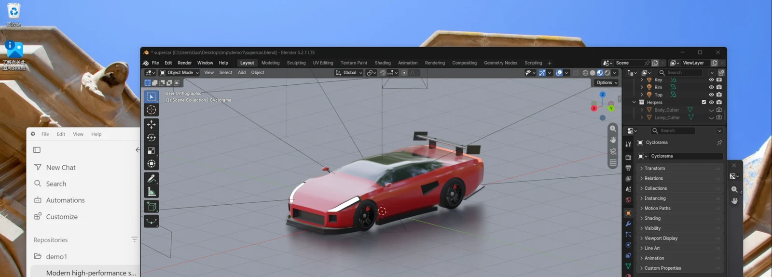772x277 pixels.
Task: Toggle camera view gizmo icon
Action: (613, 151)
